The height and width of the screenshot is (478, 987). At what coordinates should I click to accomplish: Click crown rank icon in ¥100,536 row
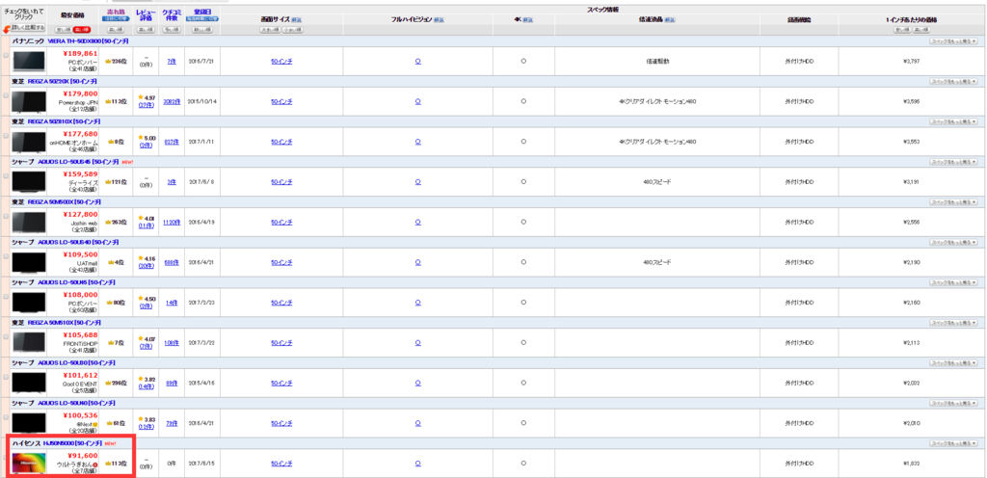click(110, 423)
